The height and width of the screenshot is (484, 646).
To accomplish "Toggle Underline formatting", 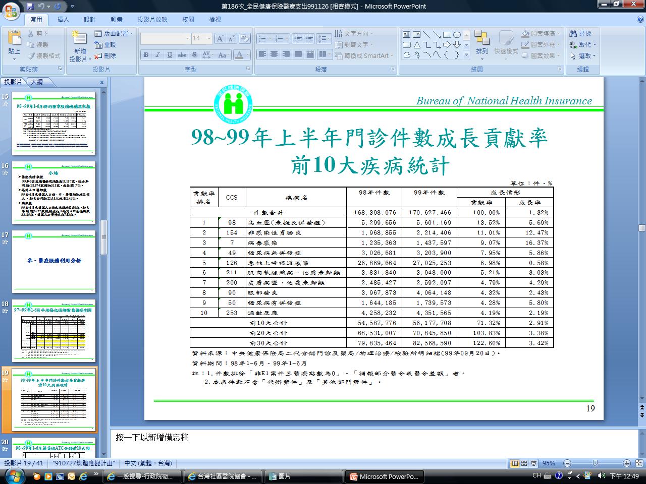I will coord(170,55).
